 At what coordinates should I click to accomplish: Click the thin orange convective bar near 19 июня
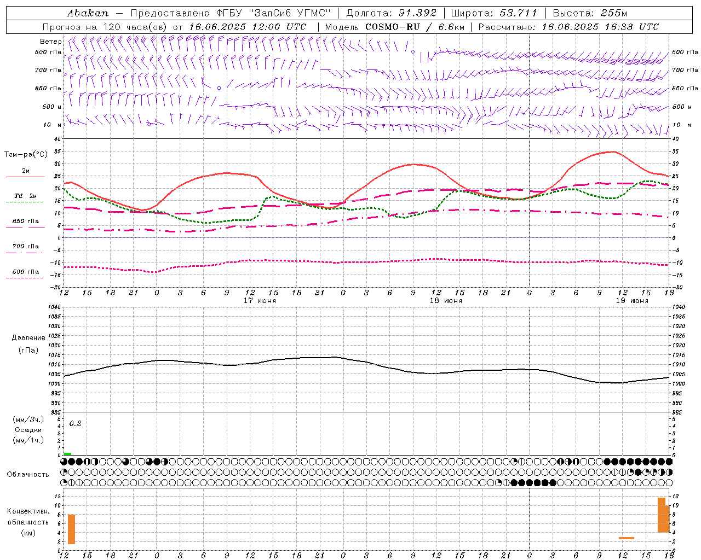[x=627, y=538]
